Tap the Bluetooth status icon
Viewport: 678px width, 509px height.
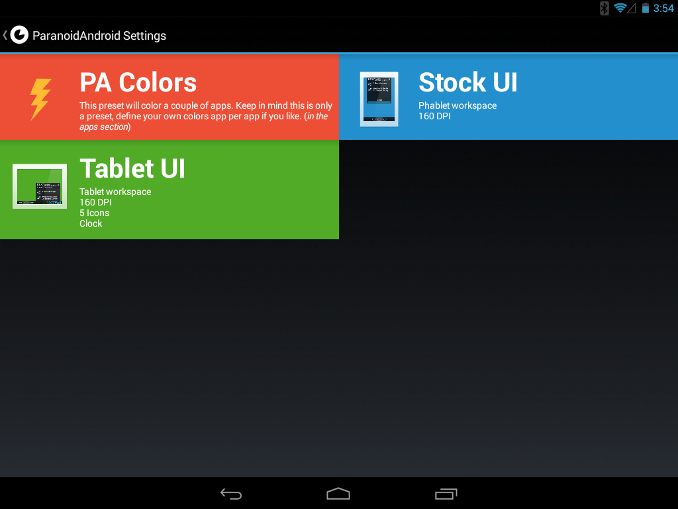coord(604,8)
